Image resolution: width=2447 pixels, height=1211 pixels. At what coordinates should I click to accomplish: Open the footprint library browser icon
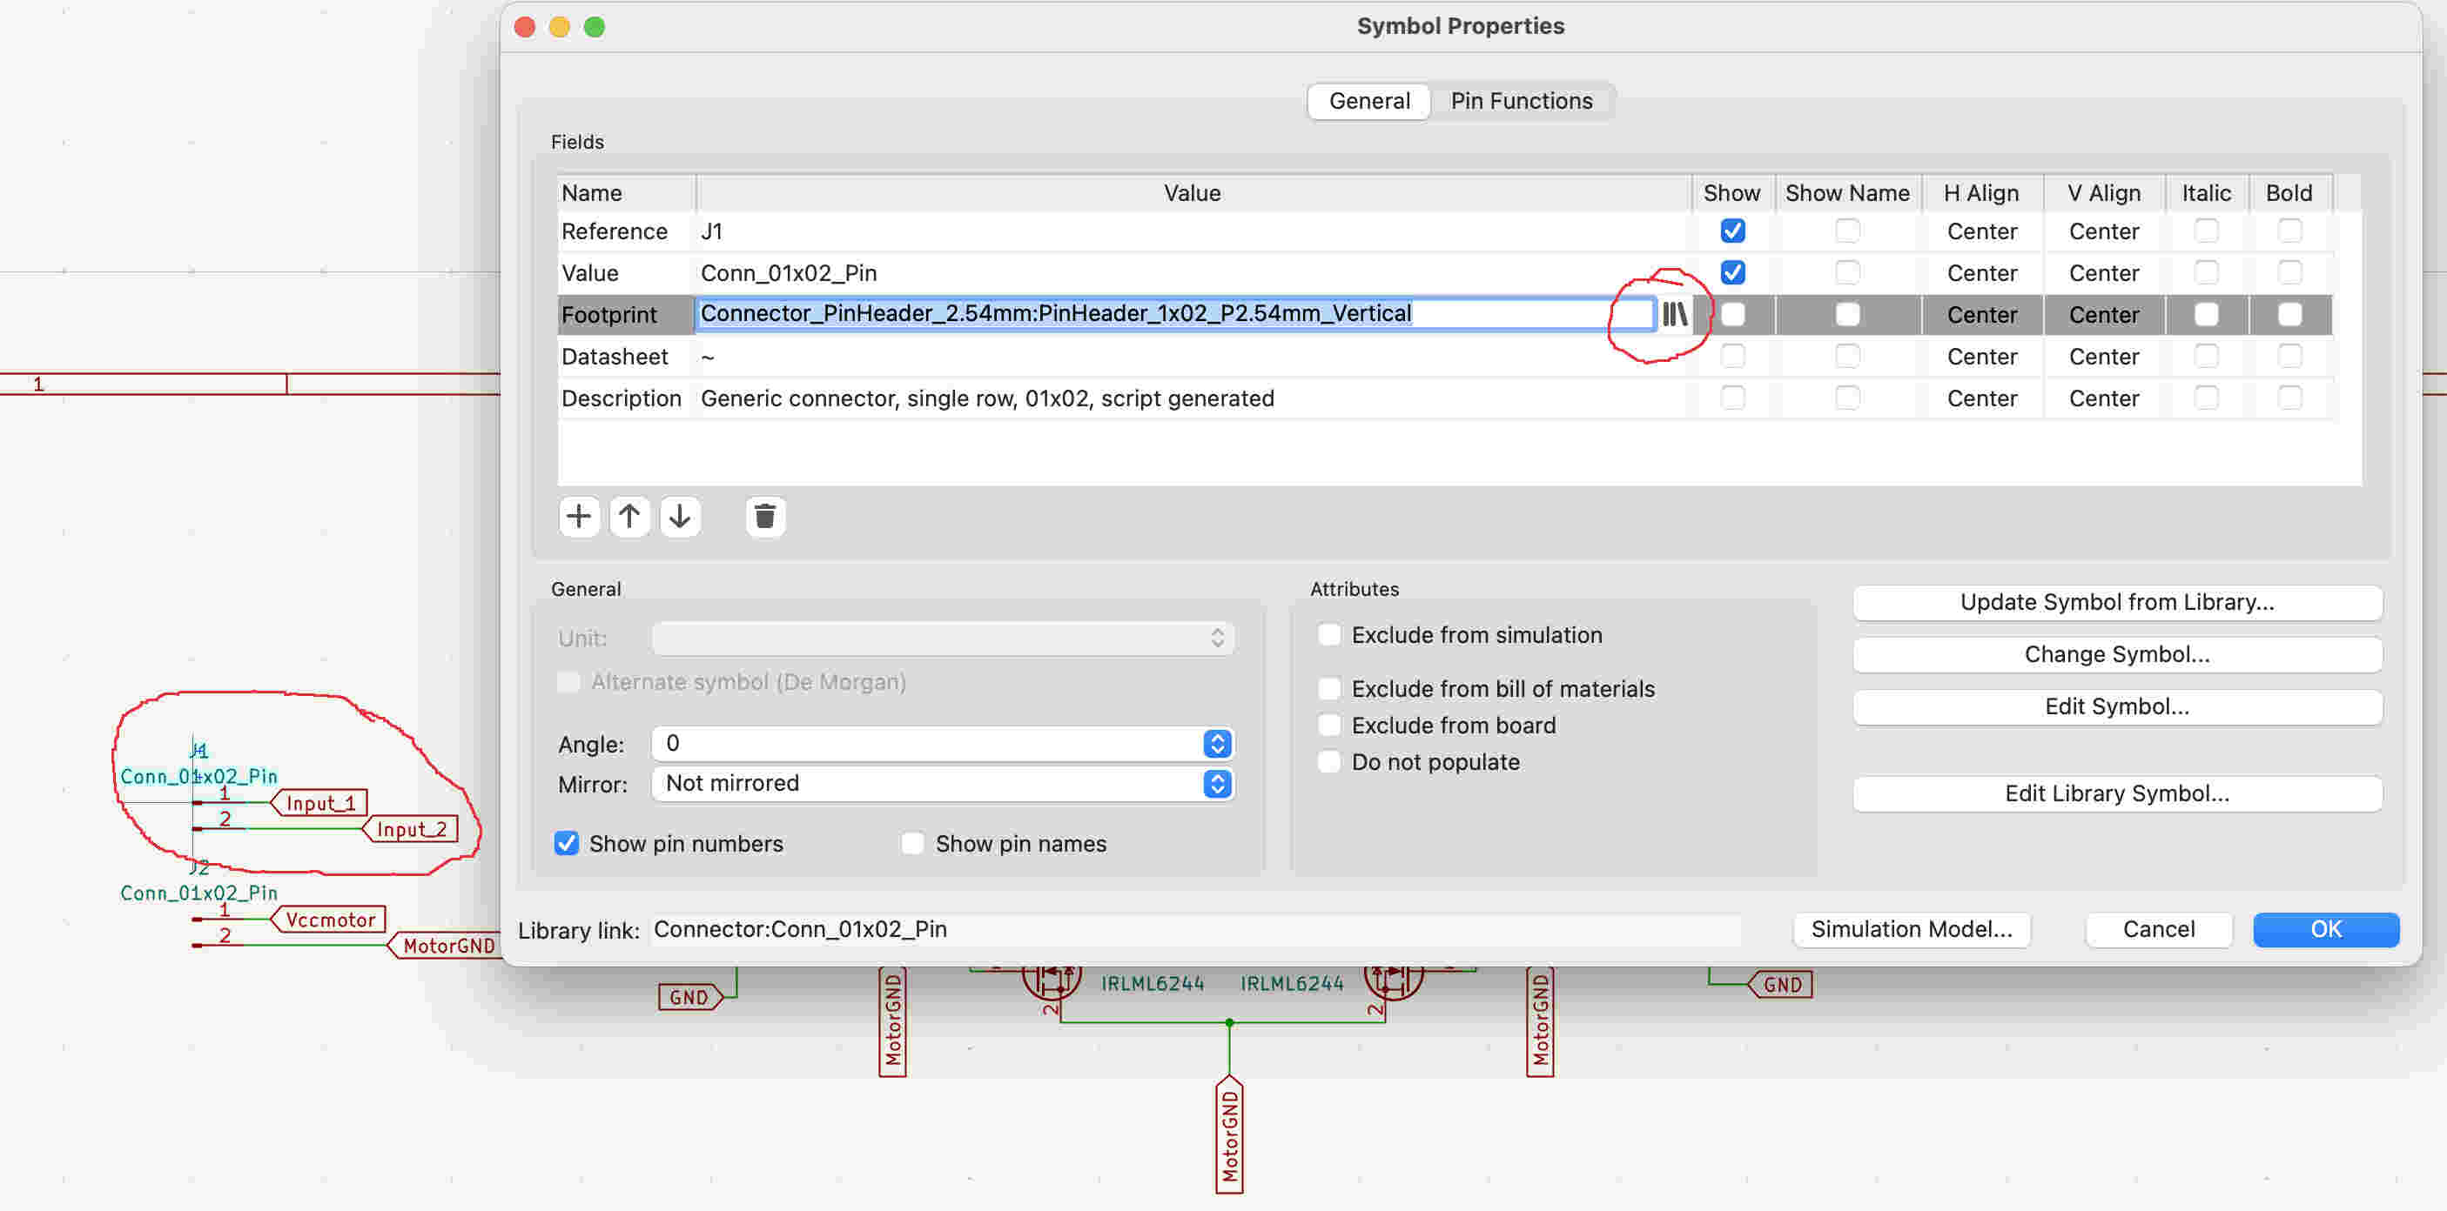click(x=1675, y=314)
